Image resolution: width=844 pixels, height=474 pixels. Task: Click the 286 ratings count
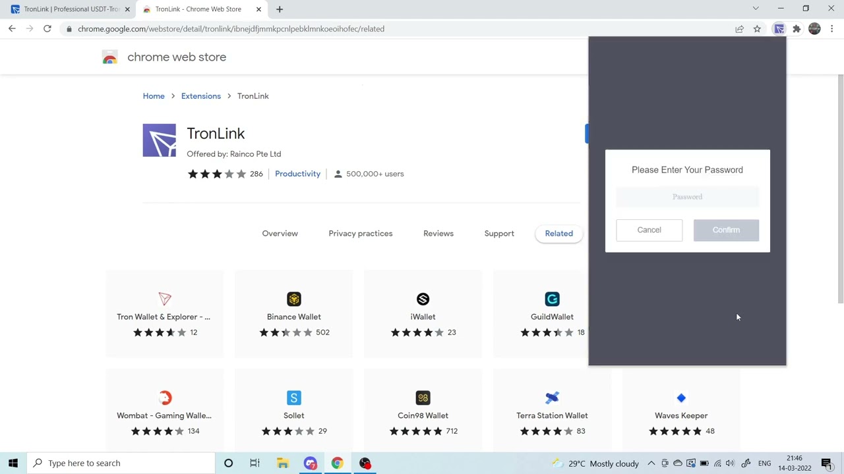click(x=256, y=174)
